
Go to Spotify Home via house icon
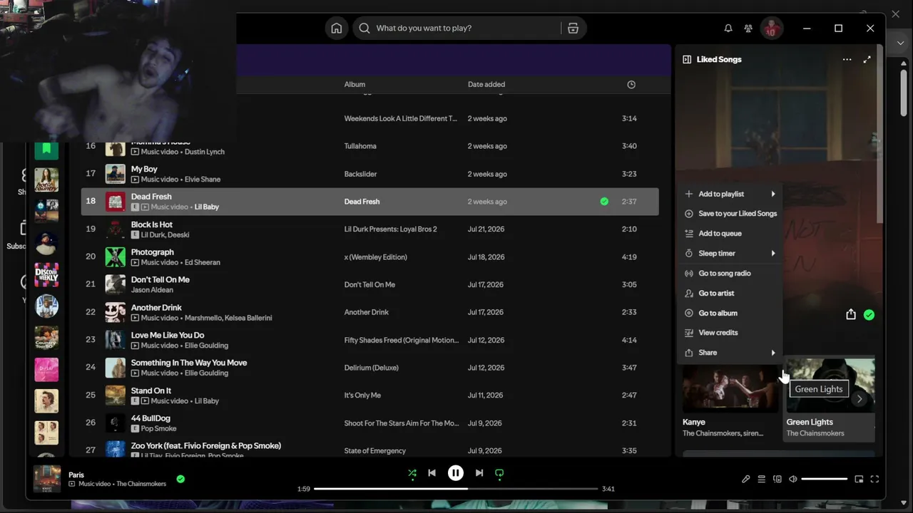337,28
